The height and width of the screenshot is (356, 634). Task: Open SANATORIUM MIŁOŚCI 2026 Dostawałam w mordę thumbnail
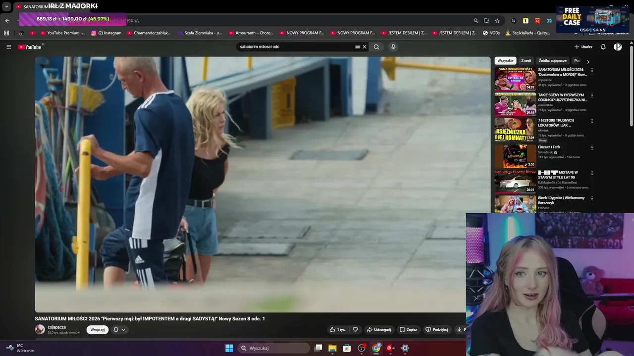(515, 79)
